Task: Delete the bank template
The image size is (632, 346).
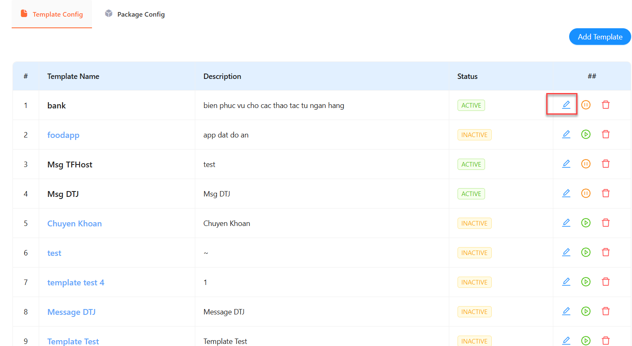Action: [x=606, y=105]
